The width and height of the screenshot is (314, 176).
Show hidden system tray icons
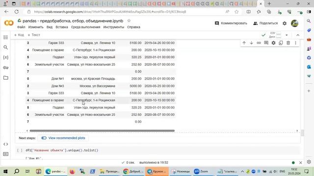[242, 172]
